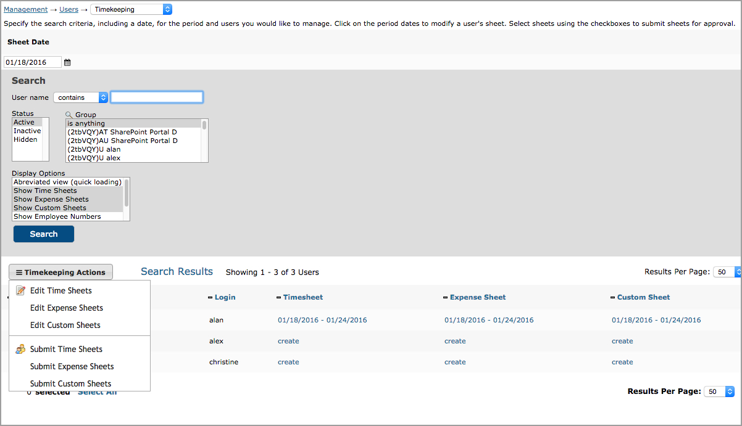The image size is (742, 426).
Task: Create a custom sheet for christine
Action: 622,362
